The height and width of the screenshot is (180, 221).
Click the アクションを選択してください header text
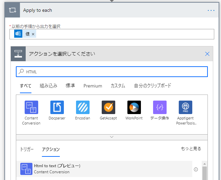tap(62, 54)
